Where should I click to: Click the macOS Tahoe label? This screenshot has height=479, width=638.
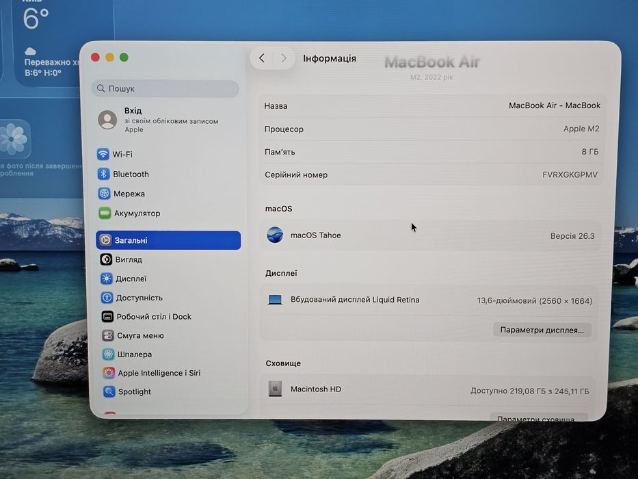pyautogui.click(x=316, y=235)
